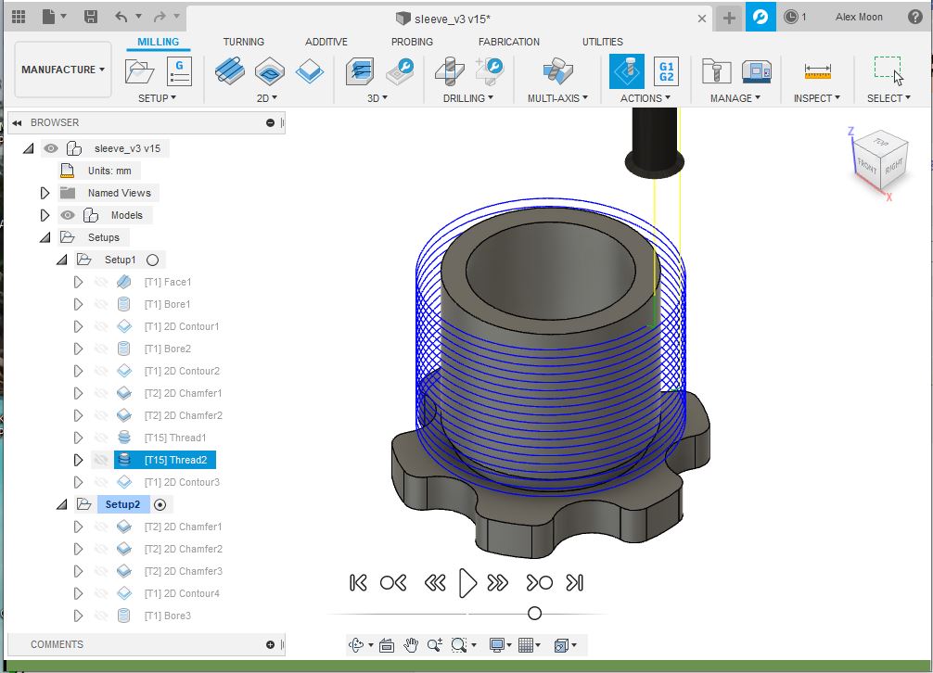Viewport: 933px width, 673px height.
Task: Toggle visibility of sleeve_v3 v15 root
Action: [51, 148]
